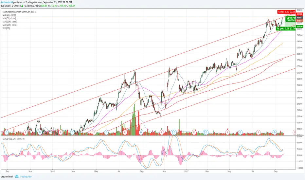Click the 2017 year label on time axis

(186, 171)
